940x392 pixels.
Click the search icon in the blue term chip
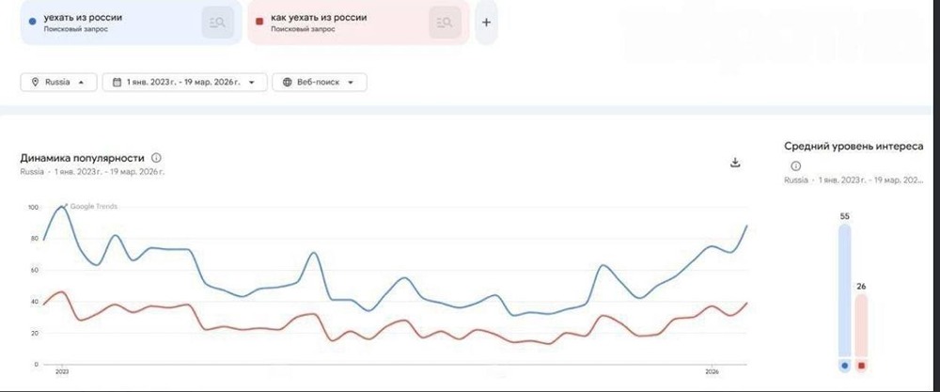coord(218,24)
